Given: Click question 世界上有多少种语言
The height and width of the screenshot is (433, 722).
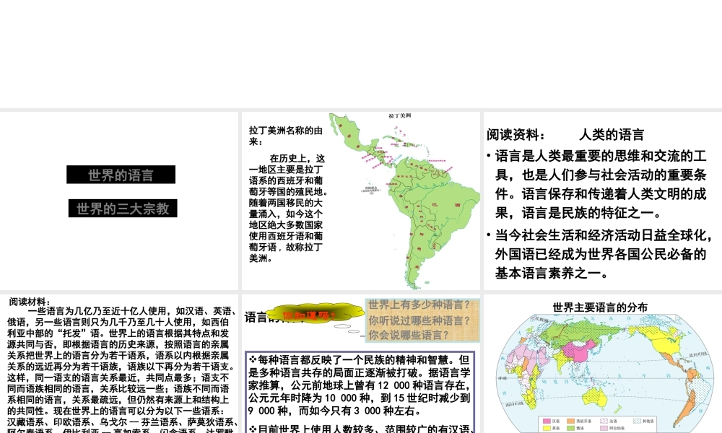Looking at the screenshot, I should click(419, 305).
